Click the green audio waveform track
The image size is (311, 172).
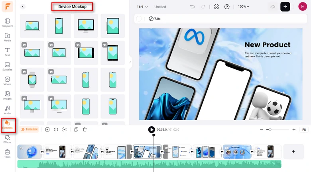click(x=150, y=164)
